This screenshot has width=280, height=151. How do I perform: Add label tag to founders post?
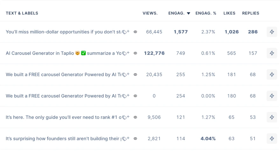[x=126, y=139]
